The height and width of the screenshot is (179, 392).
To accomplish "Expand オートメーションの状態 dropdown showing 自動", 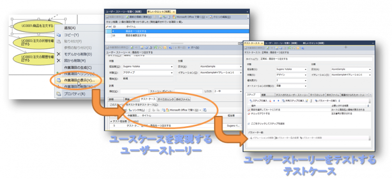I will tap(291, 86).
